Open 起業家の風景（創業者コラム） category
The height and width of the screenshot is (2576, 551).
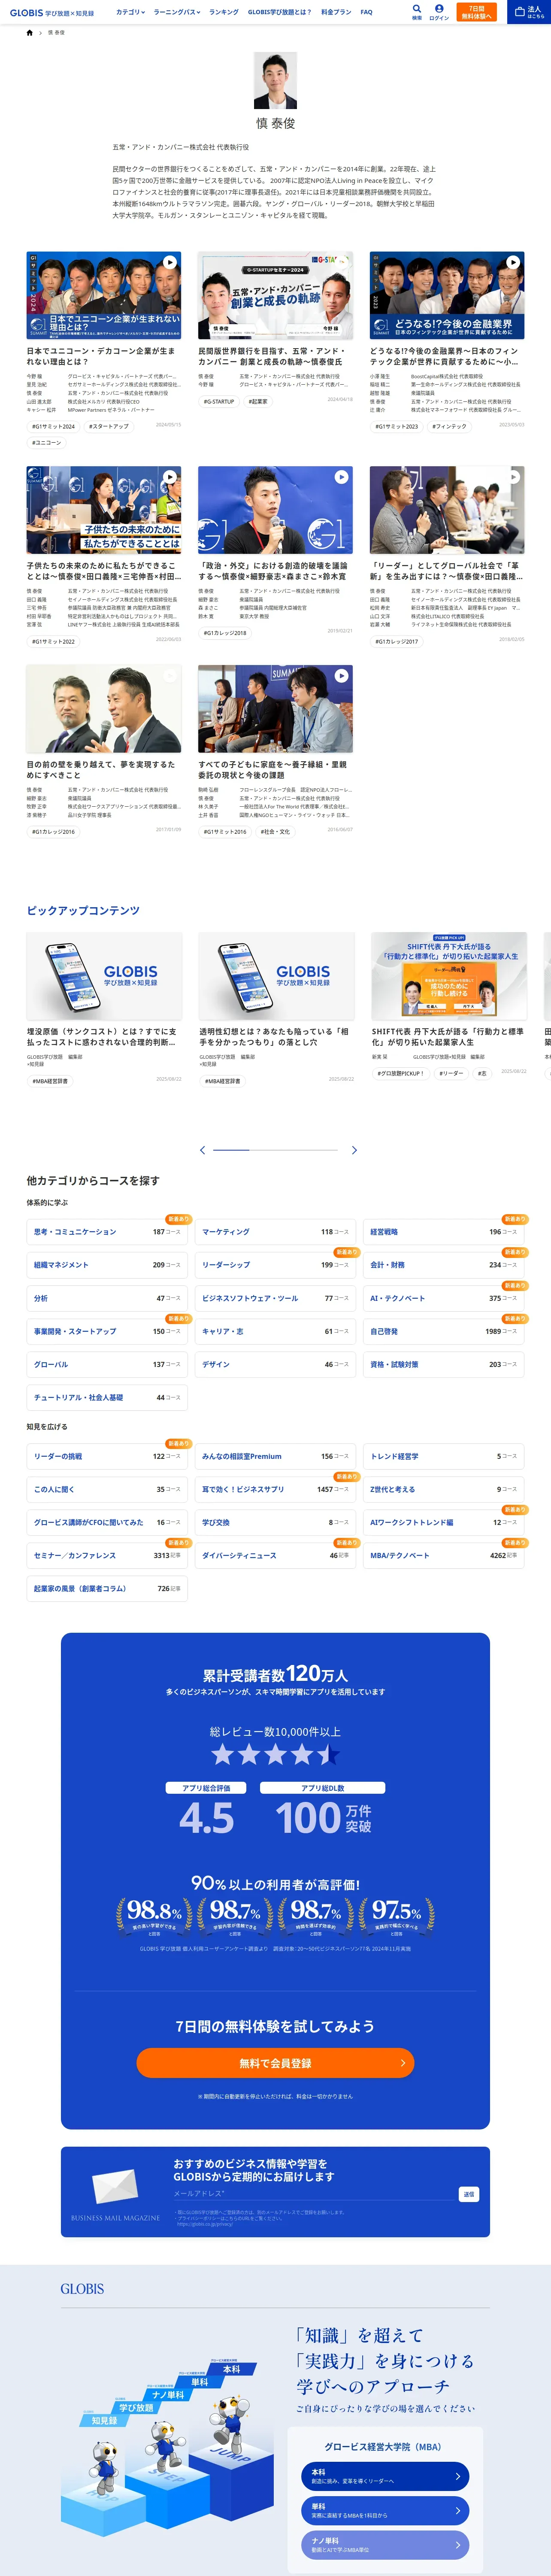[x=107, y=1588]
